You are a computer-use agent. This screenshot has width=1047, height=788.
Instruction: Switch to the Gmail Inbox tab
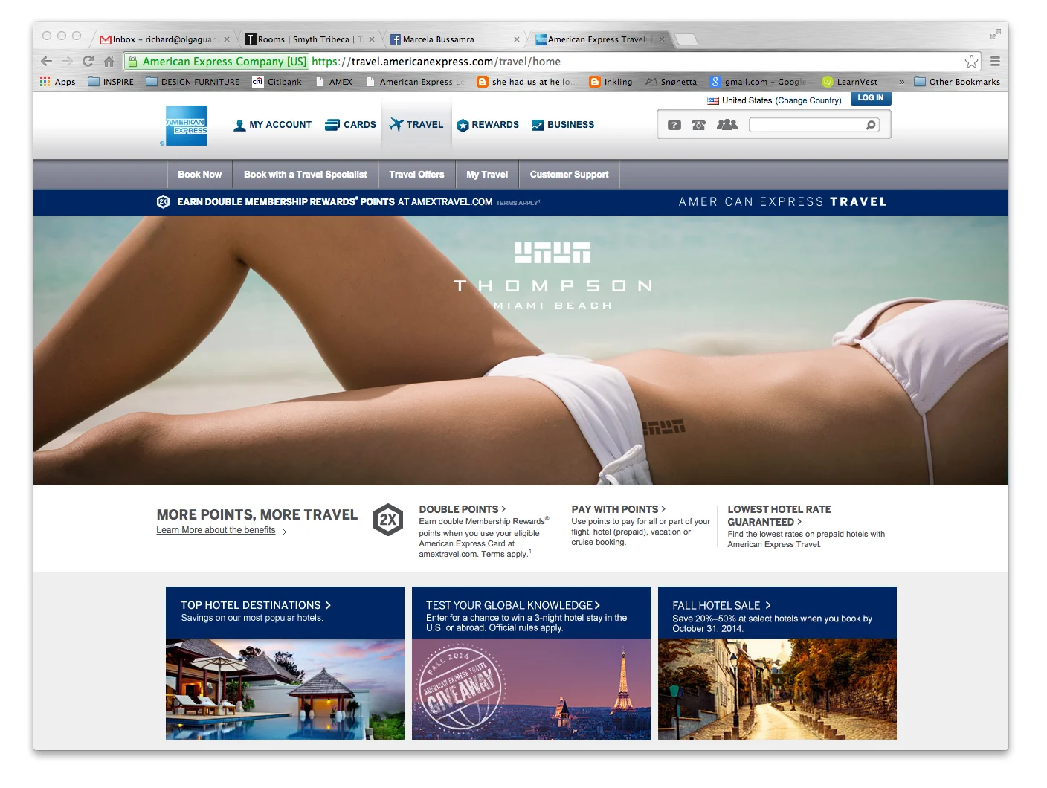click(156, 39)
